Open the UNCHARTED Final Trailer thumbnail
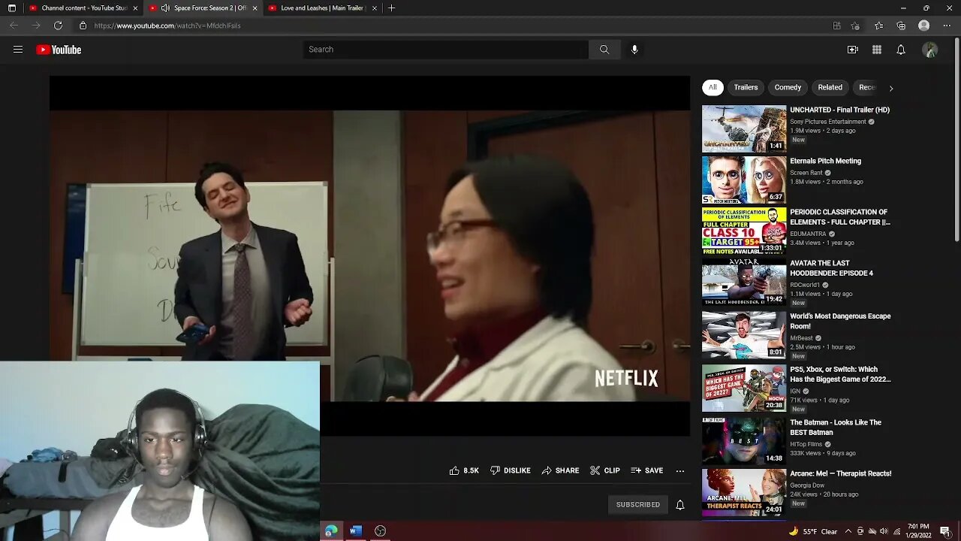Image resolution: width=961 pixels, height=541 pixels. 744,128
